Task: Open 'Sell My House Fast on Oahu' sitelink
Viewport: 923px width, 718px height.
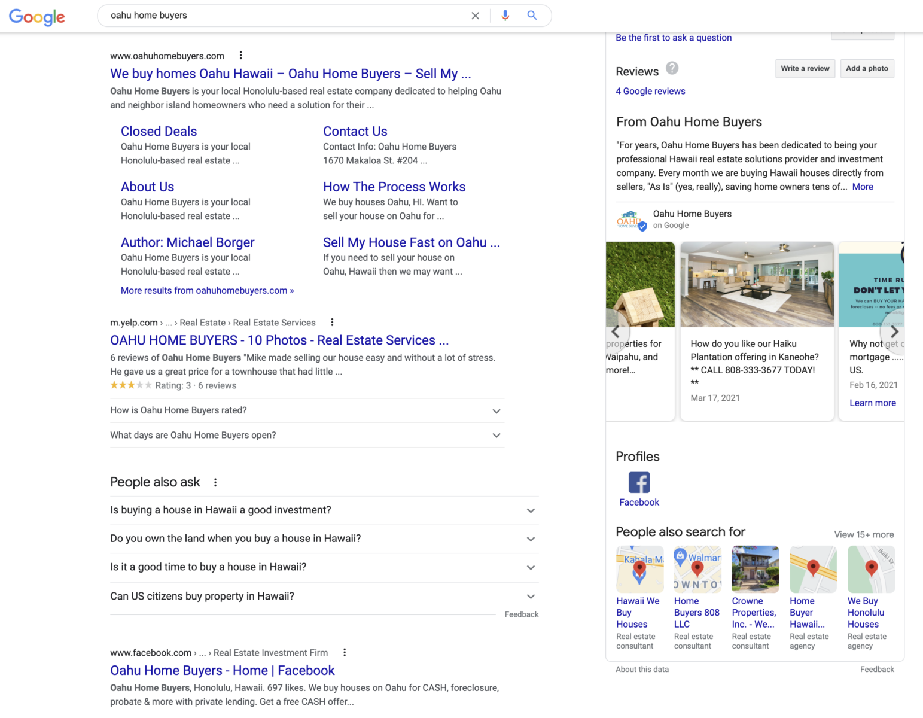Action: [x=412, y=243]
